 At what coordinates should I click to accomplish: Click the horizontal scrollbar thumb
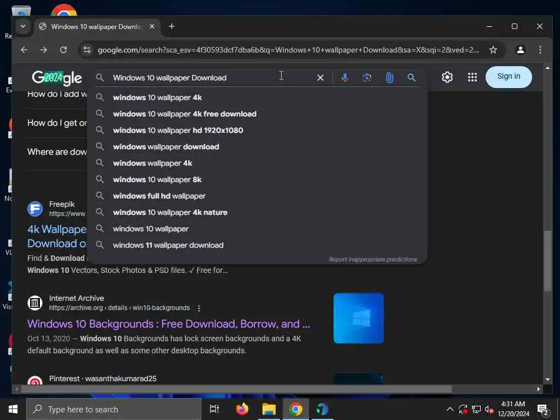coord(236,389)
